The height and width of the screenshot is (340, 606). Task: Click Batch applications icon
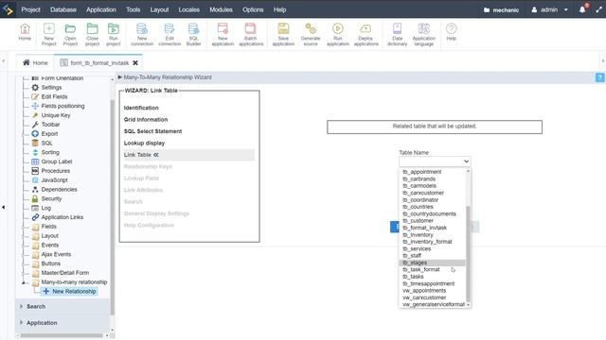pyautogui.click(x=251, y=34)
